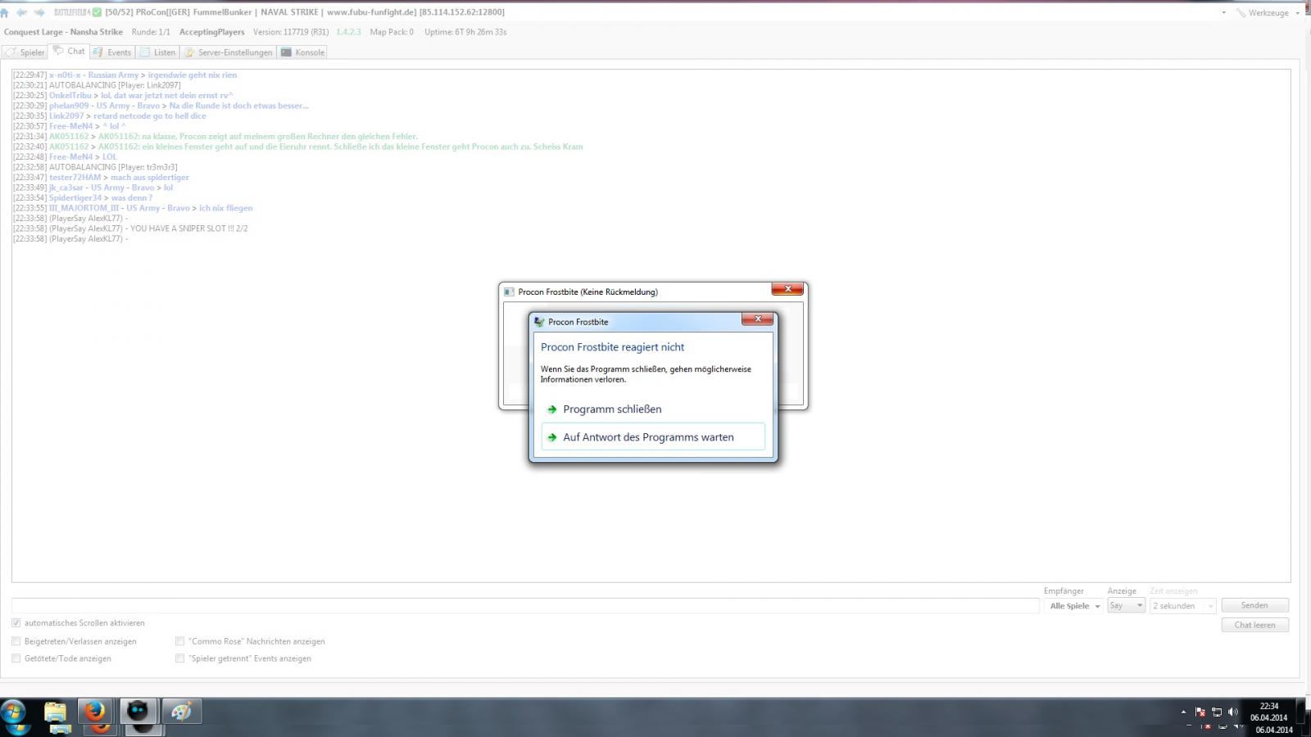Click the x-n0ti-x chat message line
The height and width of the screenshot is (737, 1311).
click(125, 75)
